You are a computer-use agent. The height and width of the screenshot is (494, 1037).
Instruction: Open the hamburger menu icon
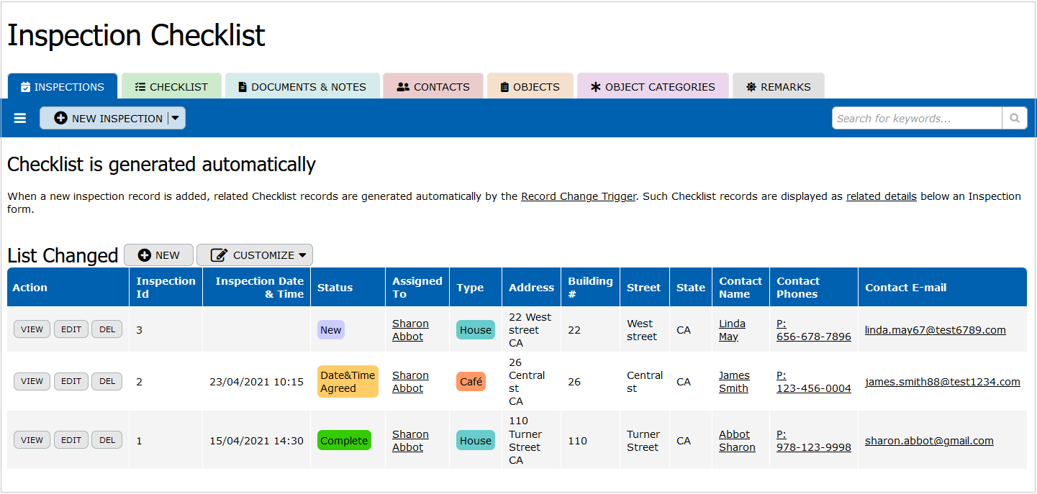click(x=20, y=118)
